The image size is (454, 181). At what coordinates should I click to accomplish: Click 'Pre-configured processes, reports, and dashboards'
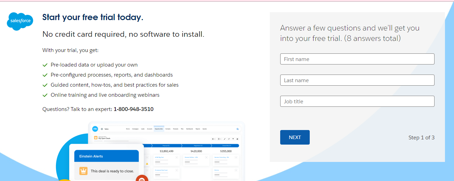[x=112, y=75]
